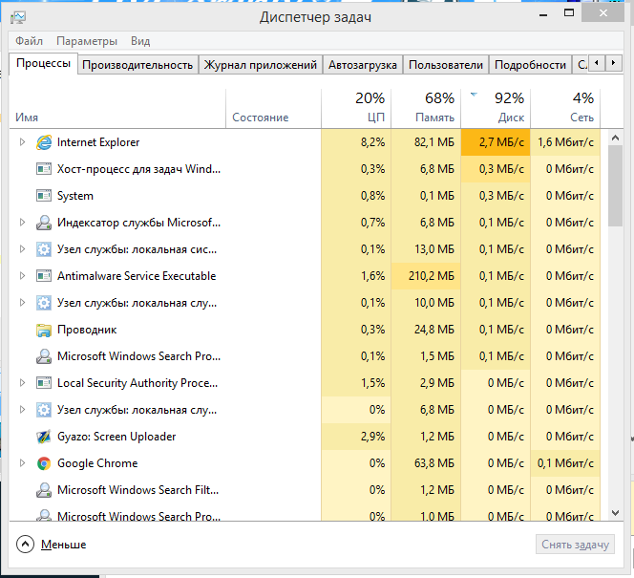The image size is (634, 578).
Task: Click the Gyazo: Screen Uploader icon
Action: [x=44, y=437]
